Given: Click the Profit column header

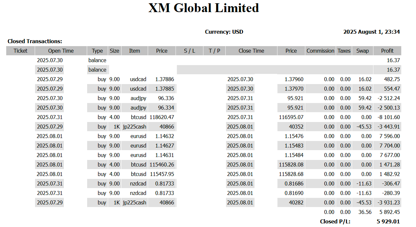Looking at the screenshot, I should click(387, 51).
